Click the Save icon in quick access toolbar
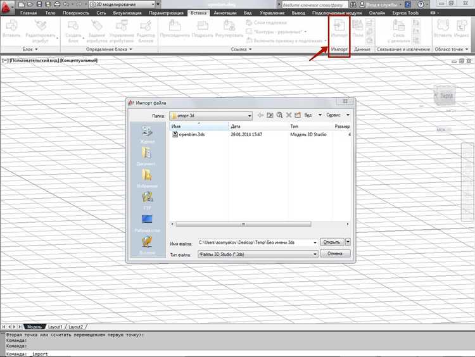Image resolution: width=475 pixels, height=357 pixels. point(39,4)
